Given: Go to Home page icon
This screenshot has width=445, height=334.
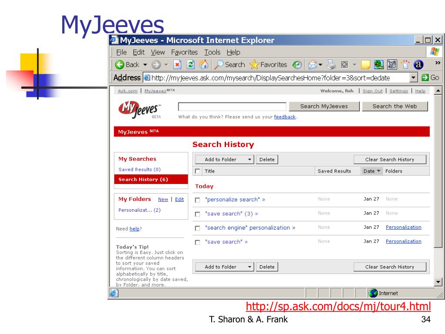Looking at the screenshot, I should coord(203,65).
